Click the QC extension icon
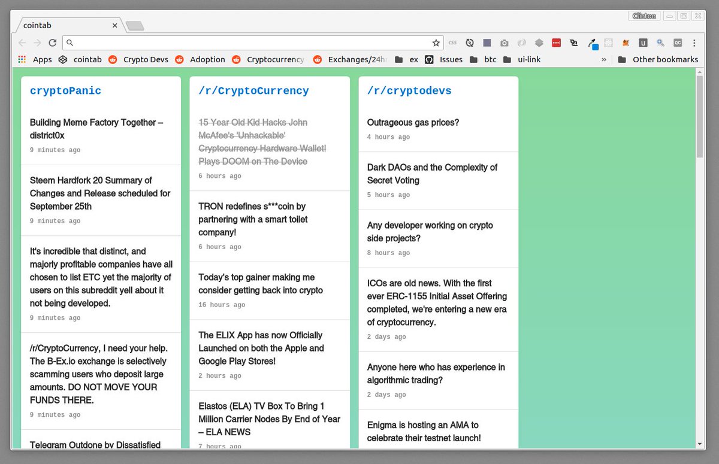Screen dimensions: 719x464 point(678,43)
